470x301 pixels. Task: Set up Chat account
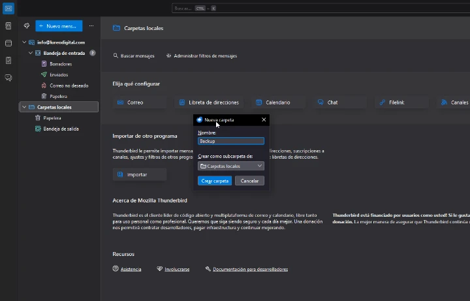coord(340,103)
